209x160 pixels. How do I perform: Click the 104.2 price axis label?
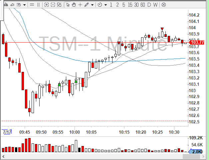[x=194, y=15]
